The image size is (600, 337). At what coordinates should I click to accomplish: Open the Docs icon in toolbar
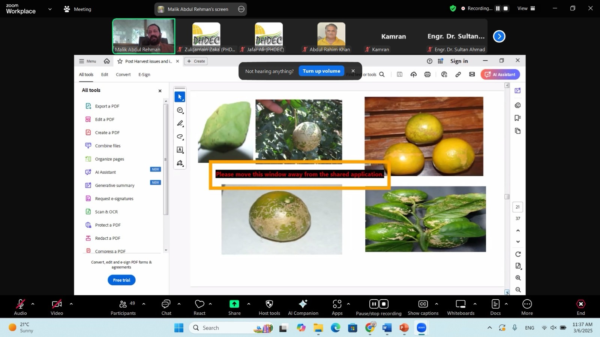click(495, 304)
